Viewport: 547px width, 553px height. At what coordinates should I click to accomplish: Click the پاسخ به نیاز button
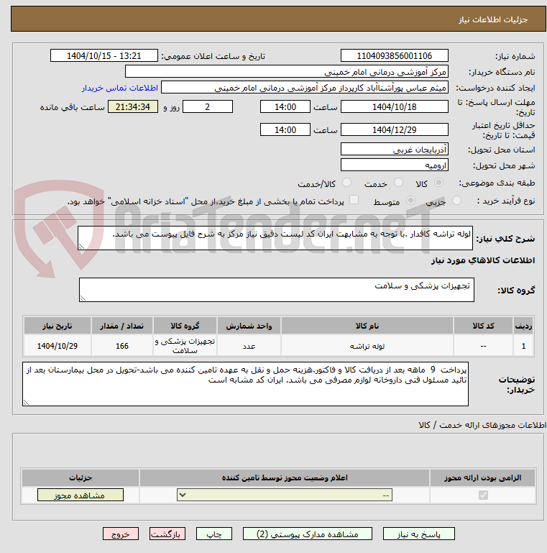pos(419,534)
